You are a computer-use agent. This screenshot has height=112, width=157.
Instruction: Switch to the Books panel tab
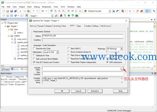click(x=15, y=69)
